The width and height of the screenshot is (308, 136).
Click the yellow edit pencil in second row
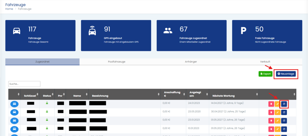(x=278, y=112)
